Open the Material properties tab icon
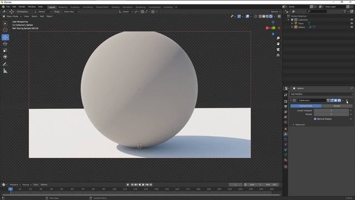 pyautogui.click(x=286, y=160)
